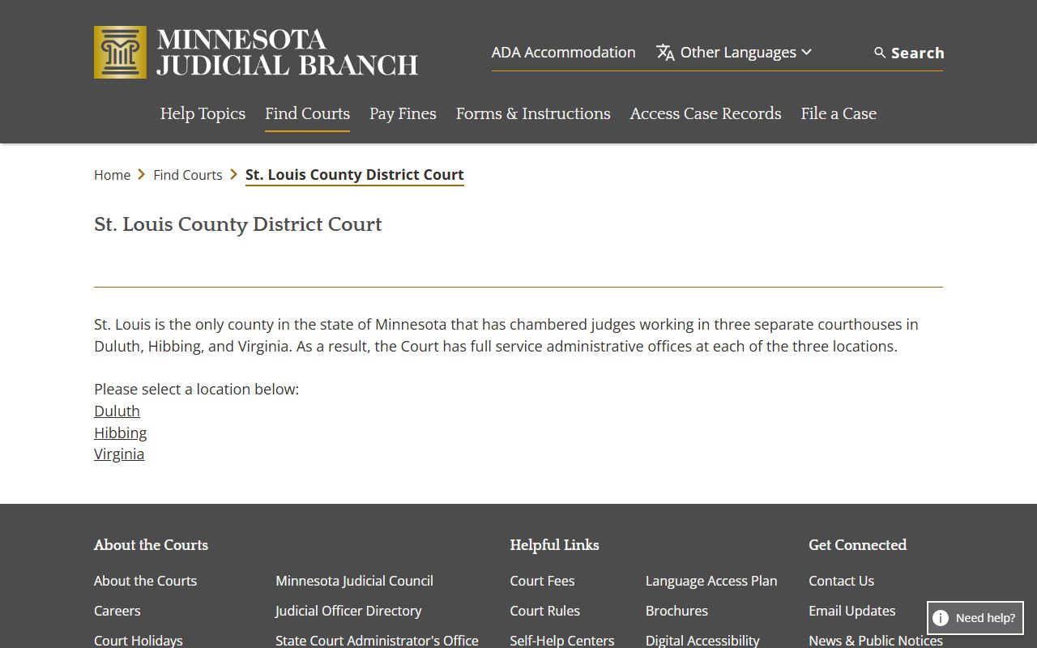Open the Digital Accessibility link
Image resolution: width=1037 pixels, height=648 pixels.
click(x=702, y=640)
